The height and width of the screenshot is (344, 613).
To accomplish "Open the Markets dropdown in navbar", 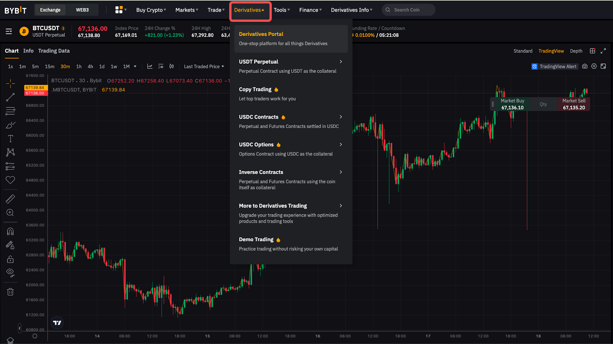I will [187, 10].
